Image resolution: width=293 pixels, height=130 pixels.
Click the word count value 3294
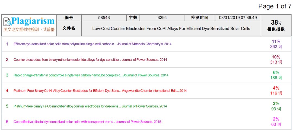[162, 18]
